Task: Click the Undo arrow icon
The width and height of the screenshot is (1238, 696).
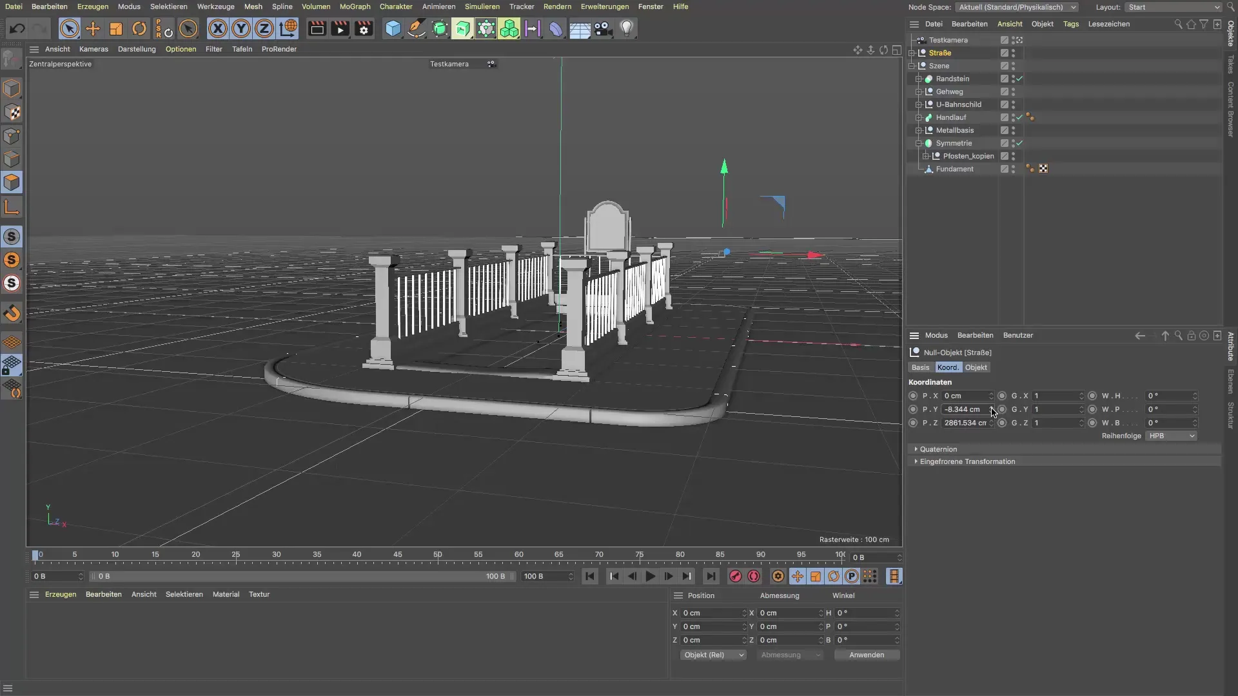Action: coord(17,29)
